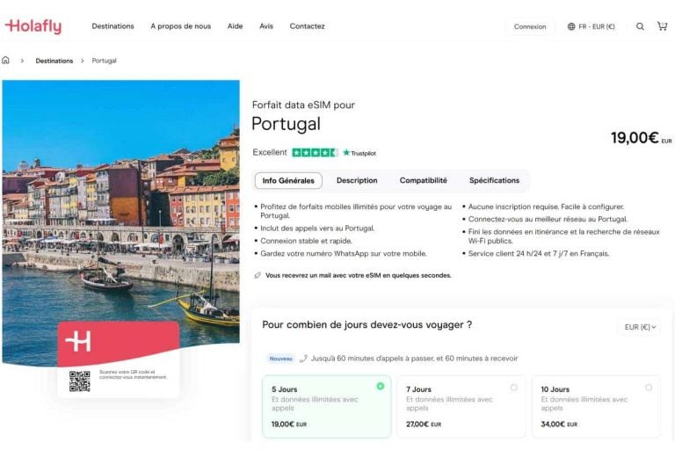Click the Excellent rating label

point(270,152)
